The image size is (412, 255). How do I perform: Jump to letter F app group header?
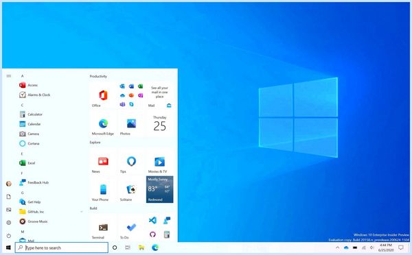pos(22,173)
